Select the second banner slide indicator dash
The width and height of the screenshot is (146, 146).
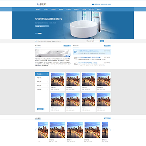[40, 33]
